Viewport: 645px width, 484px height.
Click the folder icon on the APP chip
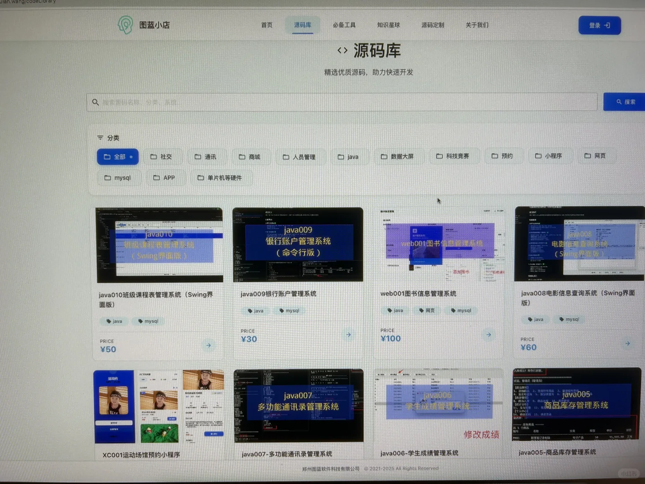point(157,177)
